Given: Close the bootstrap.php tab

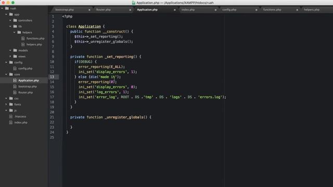Looking at the screenshot, I should 89,10.
